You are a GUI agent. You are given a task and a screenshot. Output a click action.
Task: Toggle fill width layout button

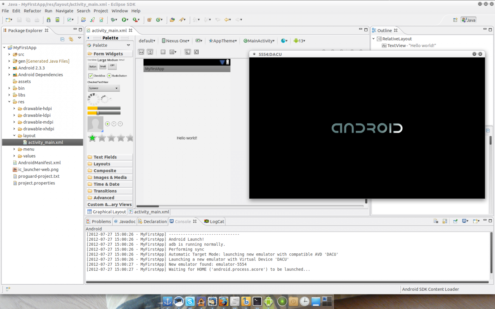[x=141, y=52]
